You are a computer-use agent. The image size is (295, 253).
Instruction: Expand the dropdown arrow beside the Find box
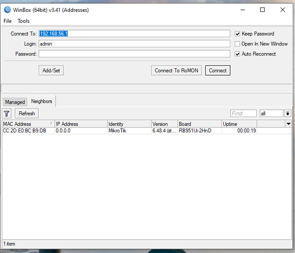tap(287, 113)
